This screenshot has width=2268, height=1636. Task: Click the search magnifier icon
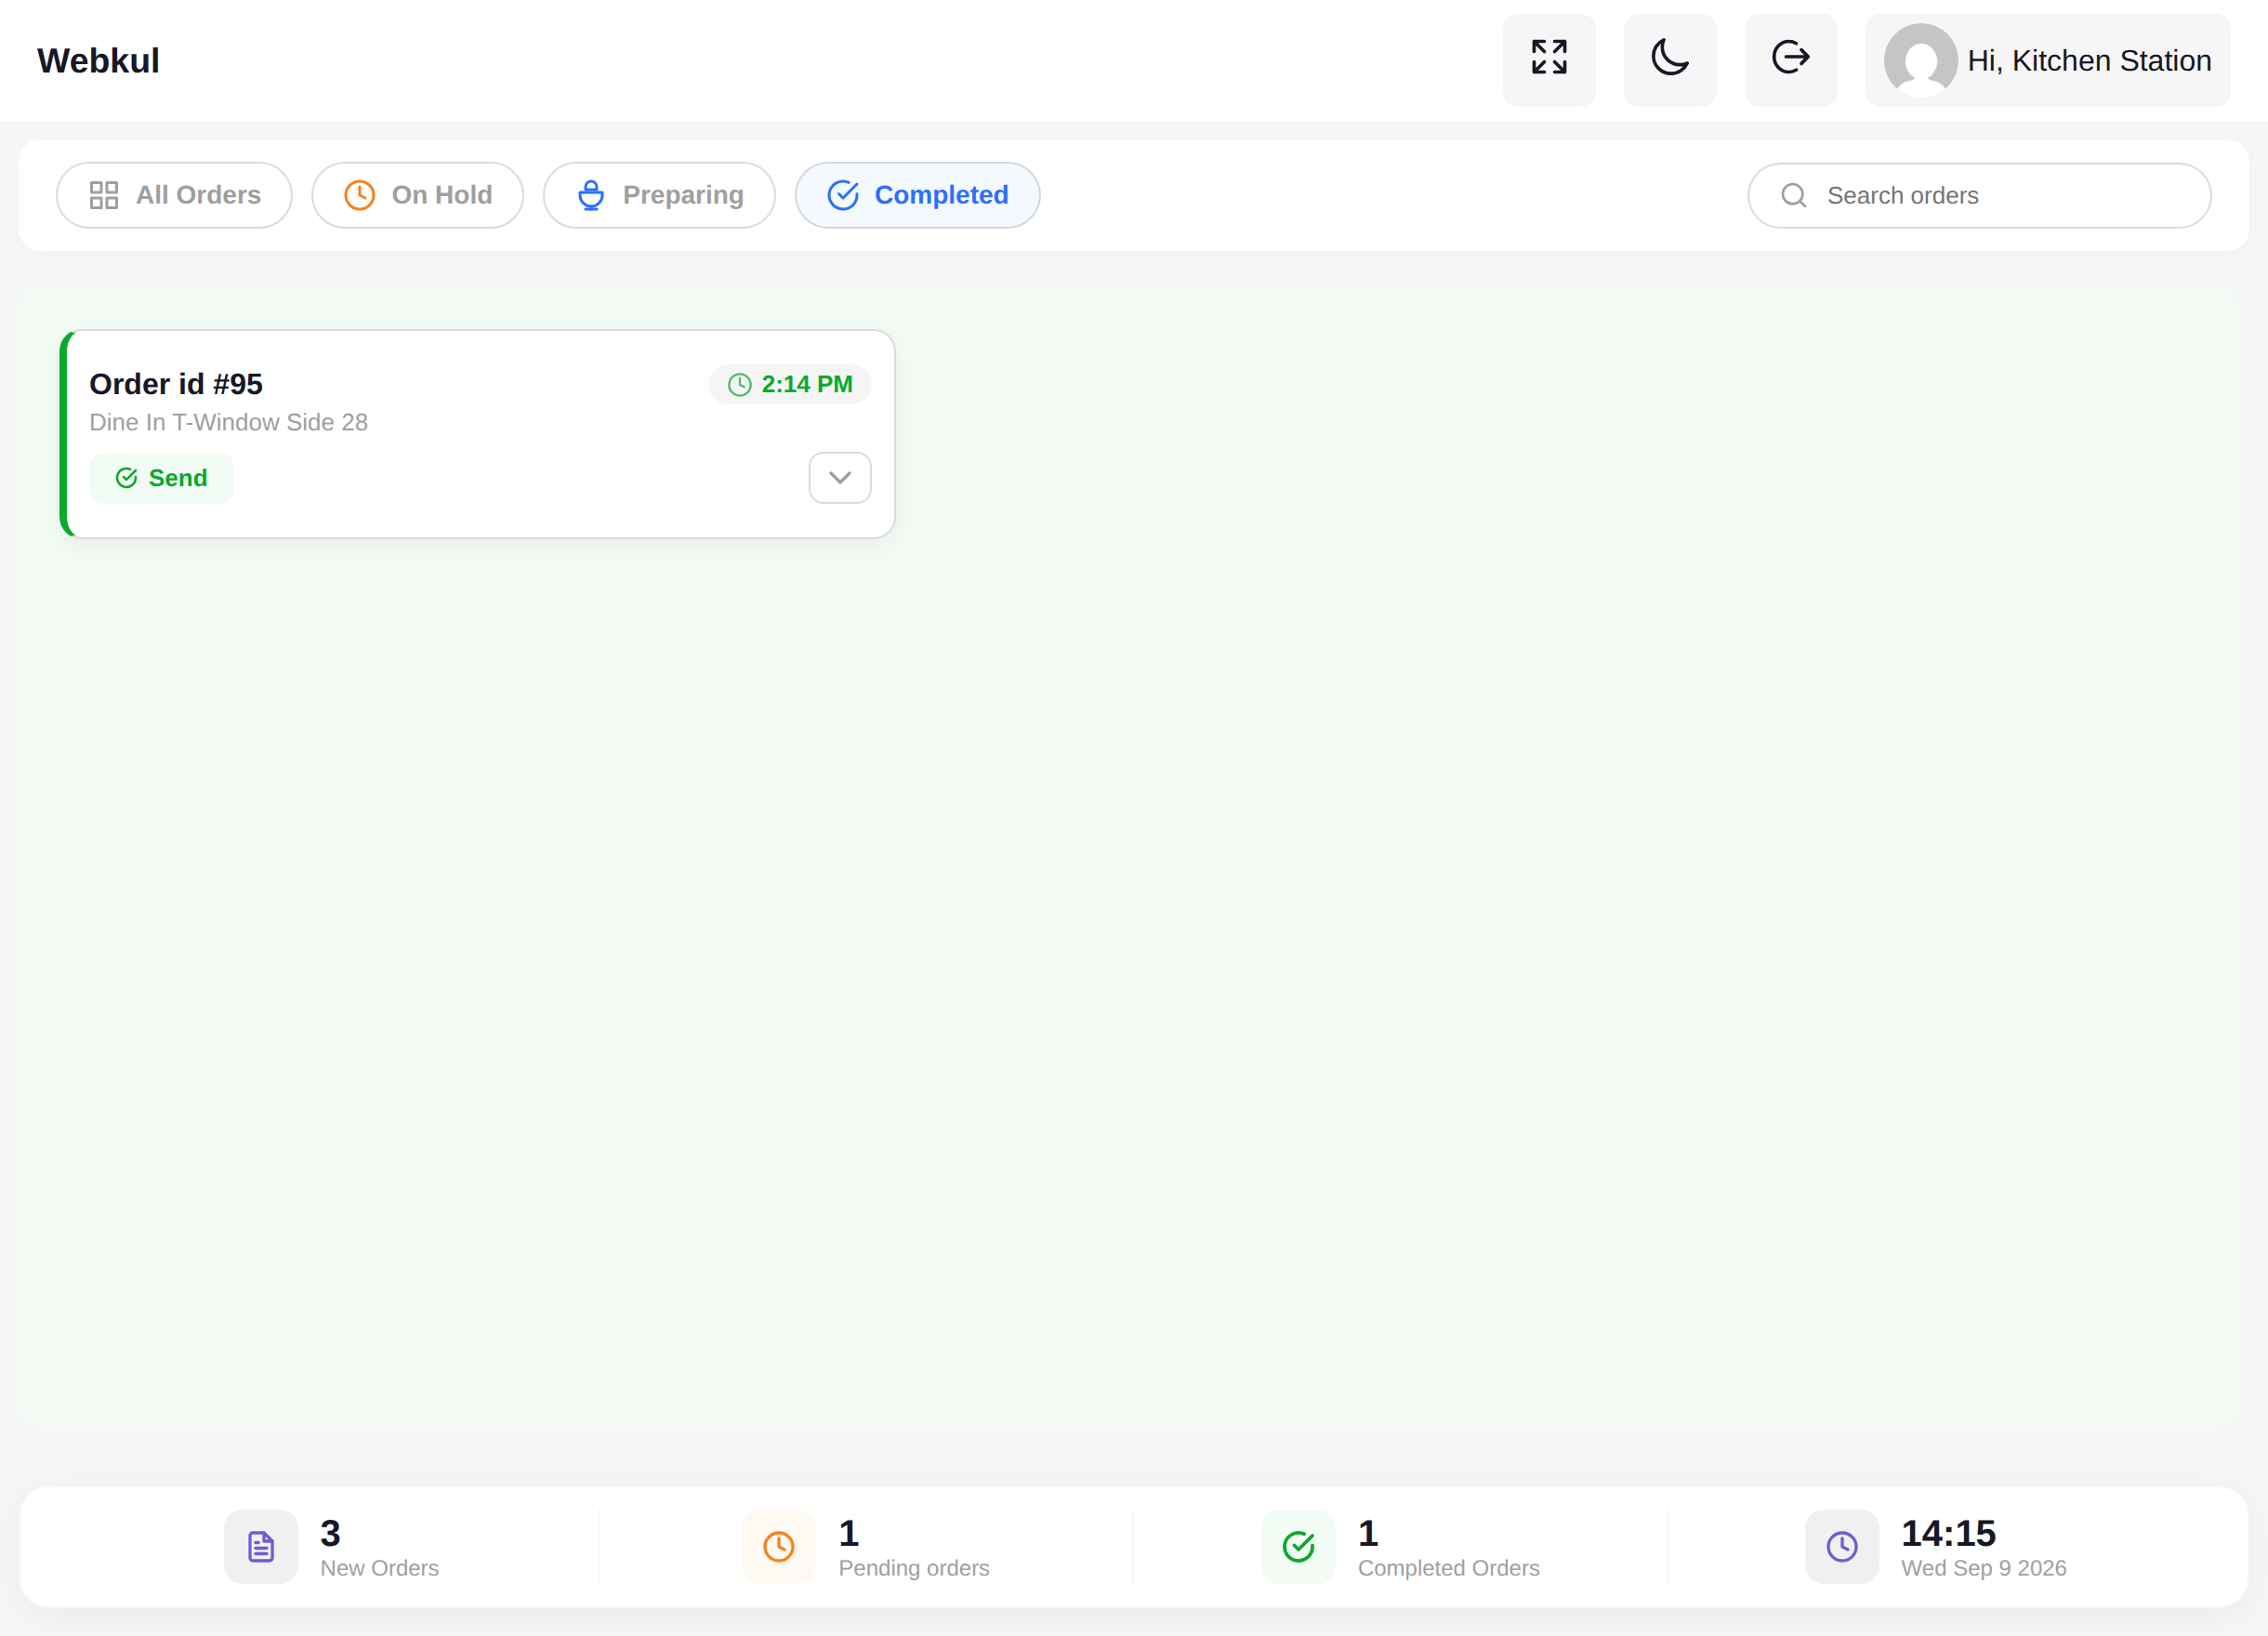(1794, 195)
